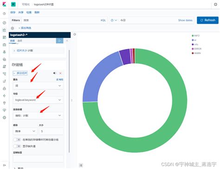Go to 可视化 breadcrumb
Image resolution: width=220 pixels, height=169 pixels.
click(26, 4)
